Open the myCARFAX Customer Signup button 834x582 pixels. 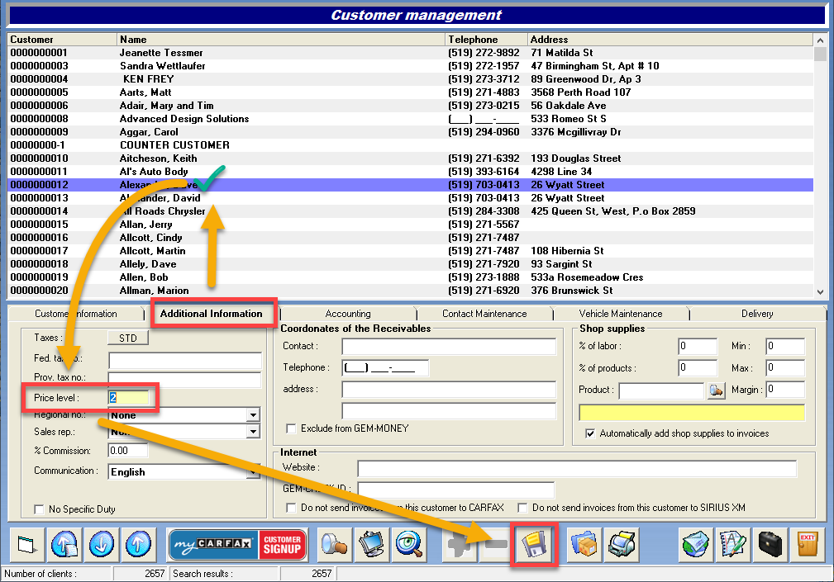pyautogui.click(x=237, y=545)
